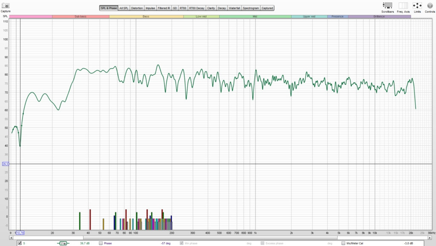
Task: Uncheck the S trace checkbox
Action: click(x=20, y=243)
